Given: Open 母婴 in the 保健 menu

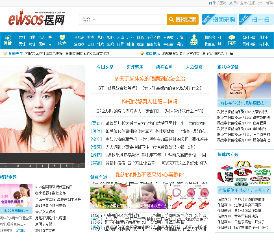Looking at the screenshot, I should tap(32, 37).
